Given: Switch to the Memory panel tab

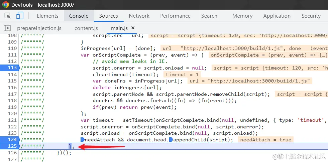Looking at the screenshot, I should point(242,16).
